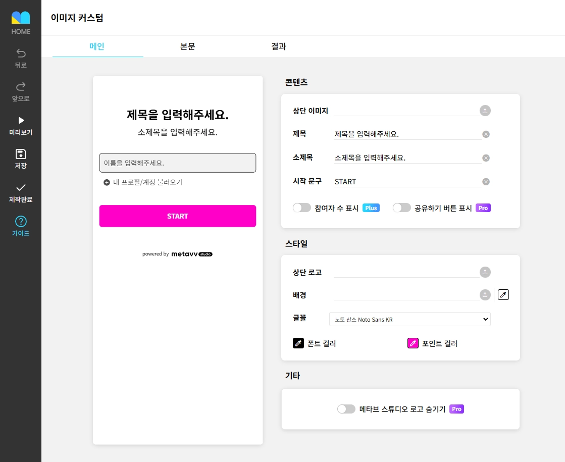This screenshot has width=565, height=462.
Task: Open 미리보기 preview play icon
Action: 21,120
